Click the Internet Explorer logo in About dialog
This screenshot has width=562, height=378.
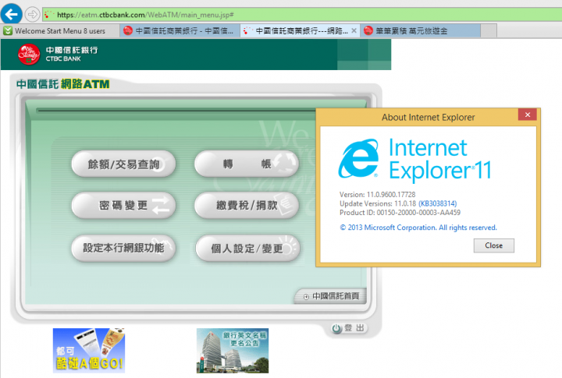(x=358, y=158)
